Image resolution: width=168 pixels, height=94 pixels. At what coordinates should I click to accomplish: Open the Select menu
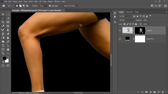(x=31, y=2)
